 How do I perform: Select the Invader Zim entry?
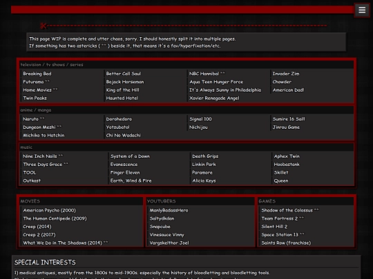pos(286,74)
